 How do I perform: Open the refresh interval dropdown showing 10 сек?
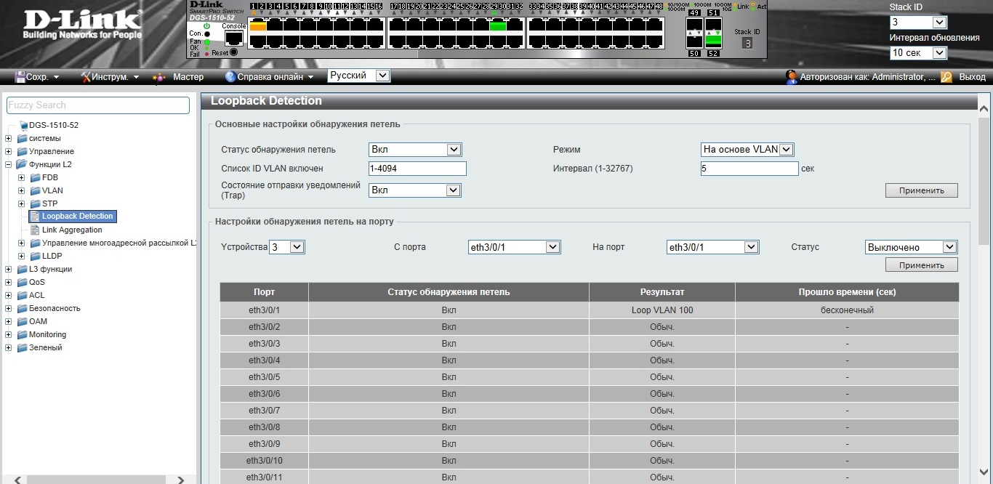[x=918, y=53]
